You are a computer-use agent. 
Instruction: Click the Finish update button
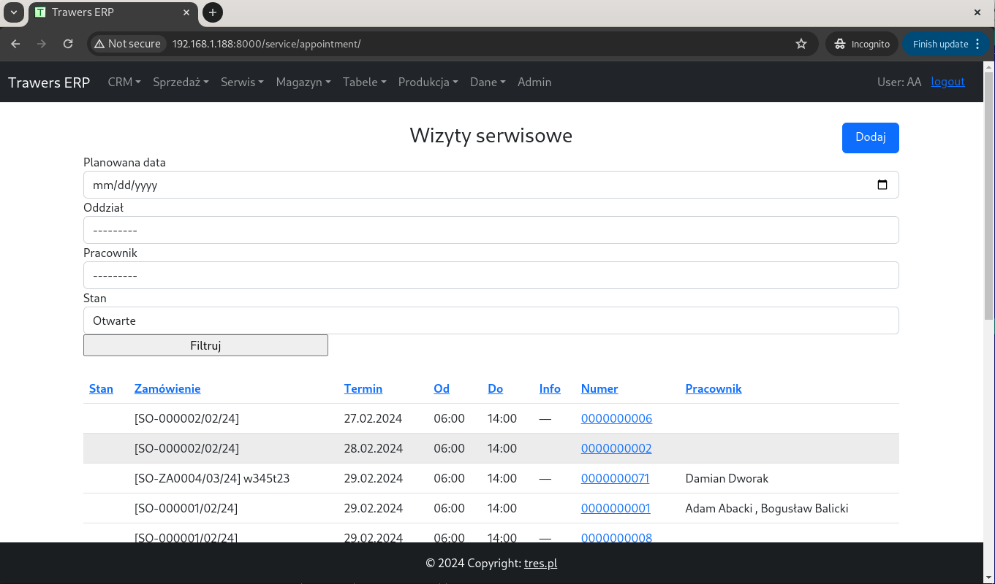click(947, 44)
